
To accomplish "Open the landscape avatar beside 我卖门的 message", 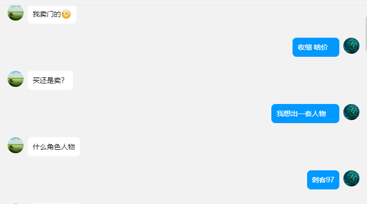I will pyautogui.click(x=16, y=13).
